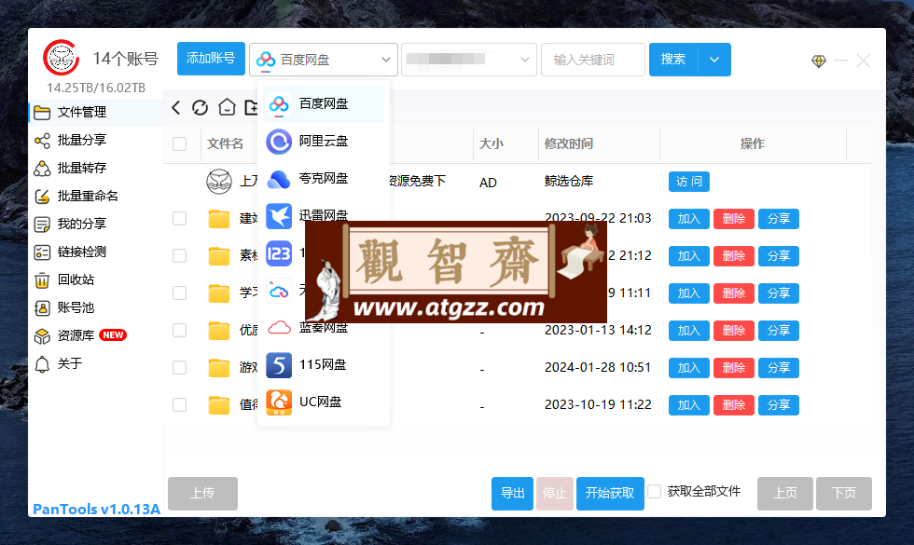The height and width of the screenshot is (545, 914).
Task: Click the 上传 button
Action: point(203,494)
